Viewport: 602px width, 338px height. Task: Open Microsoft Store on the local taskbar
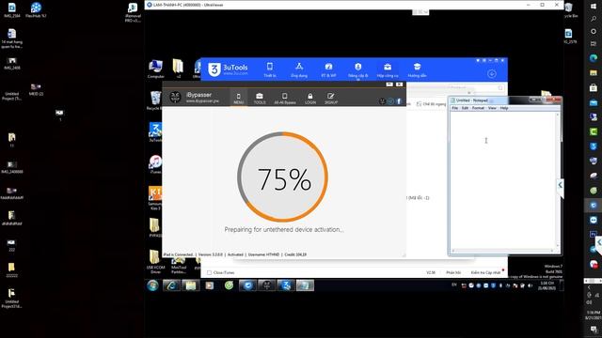tap(594, 87)
